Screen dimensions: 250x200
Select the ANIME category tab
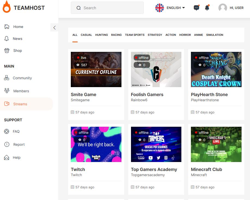[199, 35]
